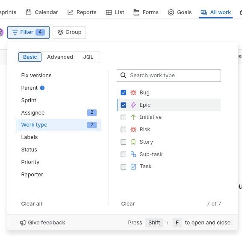Click the Bug label text
This screenshot has height=236, width=242.
(x=145, y=93)
